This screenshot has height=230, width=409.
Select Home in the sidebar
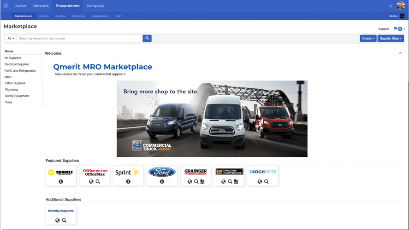click(9, 51)
